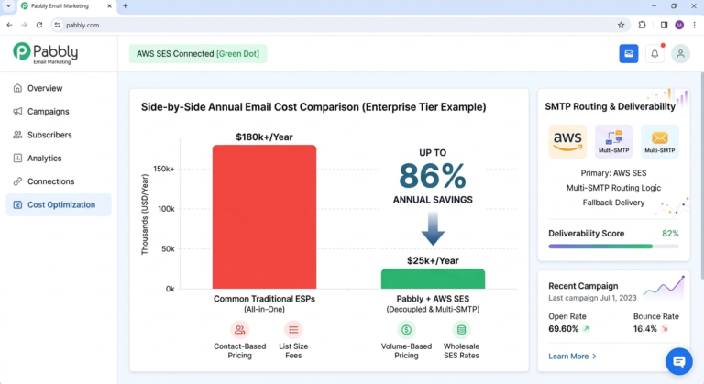Select Cost Optimization sidebar item
Image resolution: width=704 pixels, height=384 pixels.
point(59,204)
